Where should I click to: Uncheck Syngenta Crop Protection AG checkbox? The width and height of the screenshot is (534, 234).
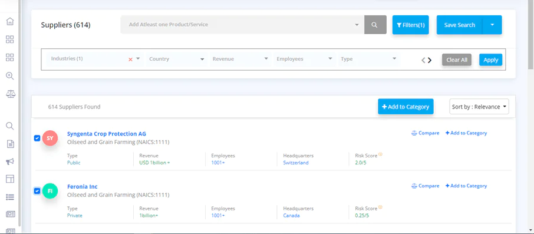coord(37,138)
